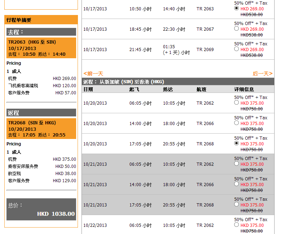This screenshot has width=286, height=234.
Task: Select outbound flight TR 2069 departing 21:45
Action: pos(236,49)
